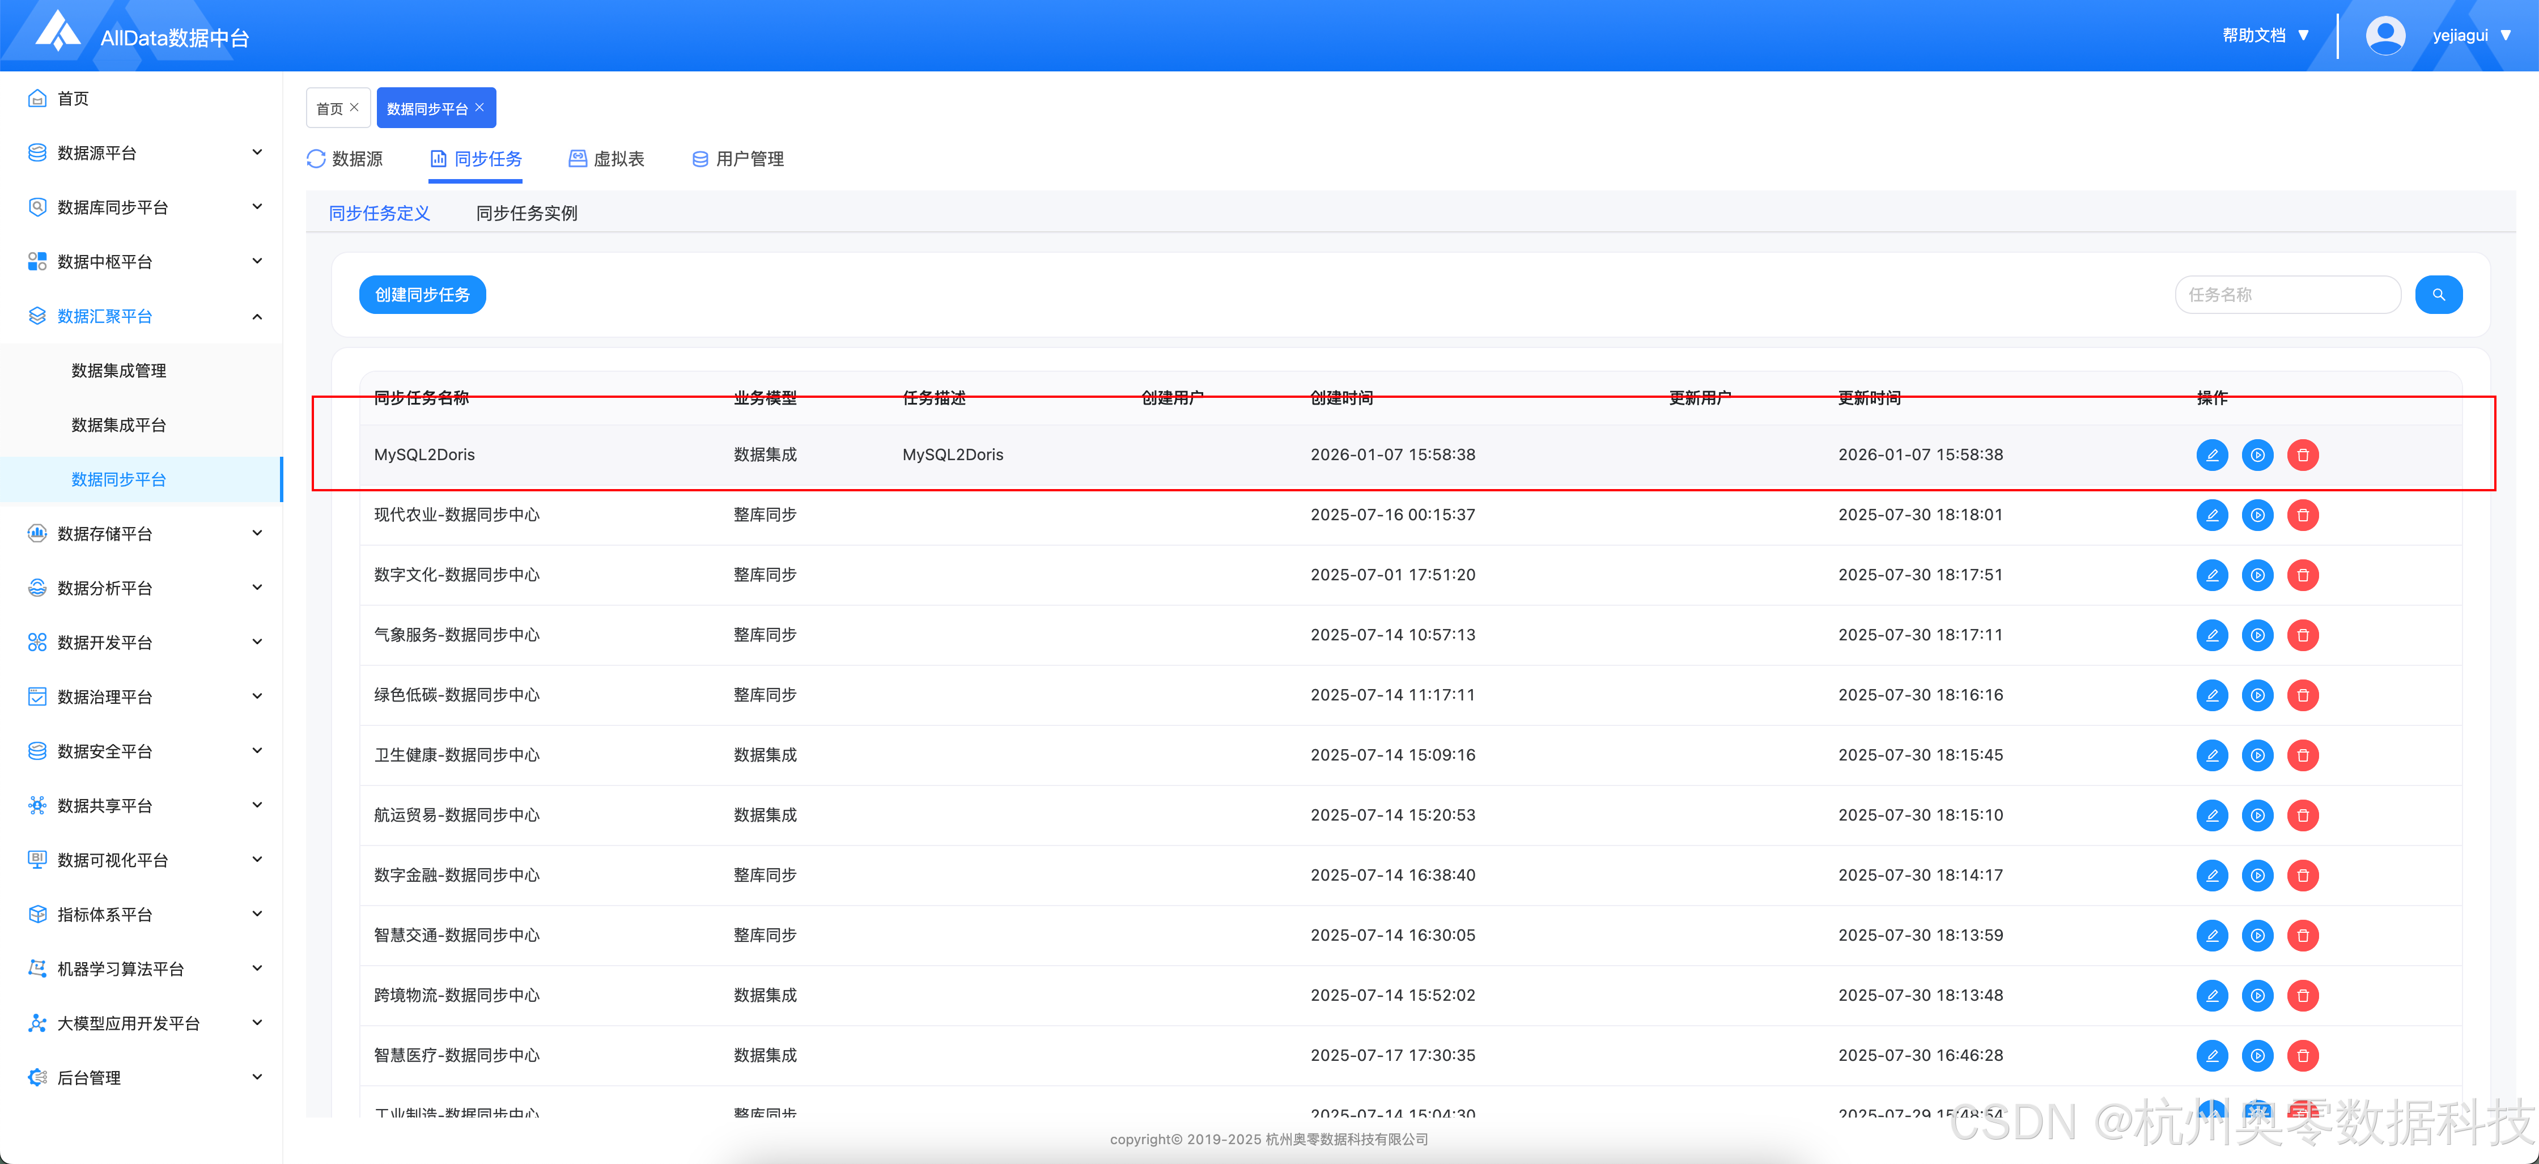Image resolution: width=2539 pixels, height=1164 pixels.
Task: Switch to 同步任务实例 sub-tab
Action: coord(527,213)
